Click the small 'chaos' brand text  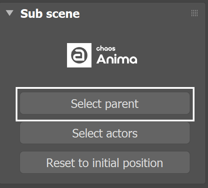106,49
